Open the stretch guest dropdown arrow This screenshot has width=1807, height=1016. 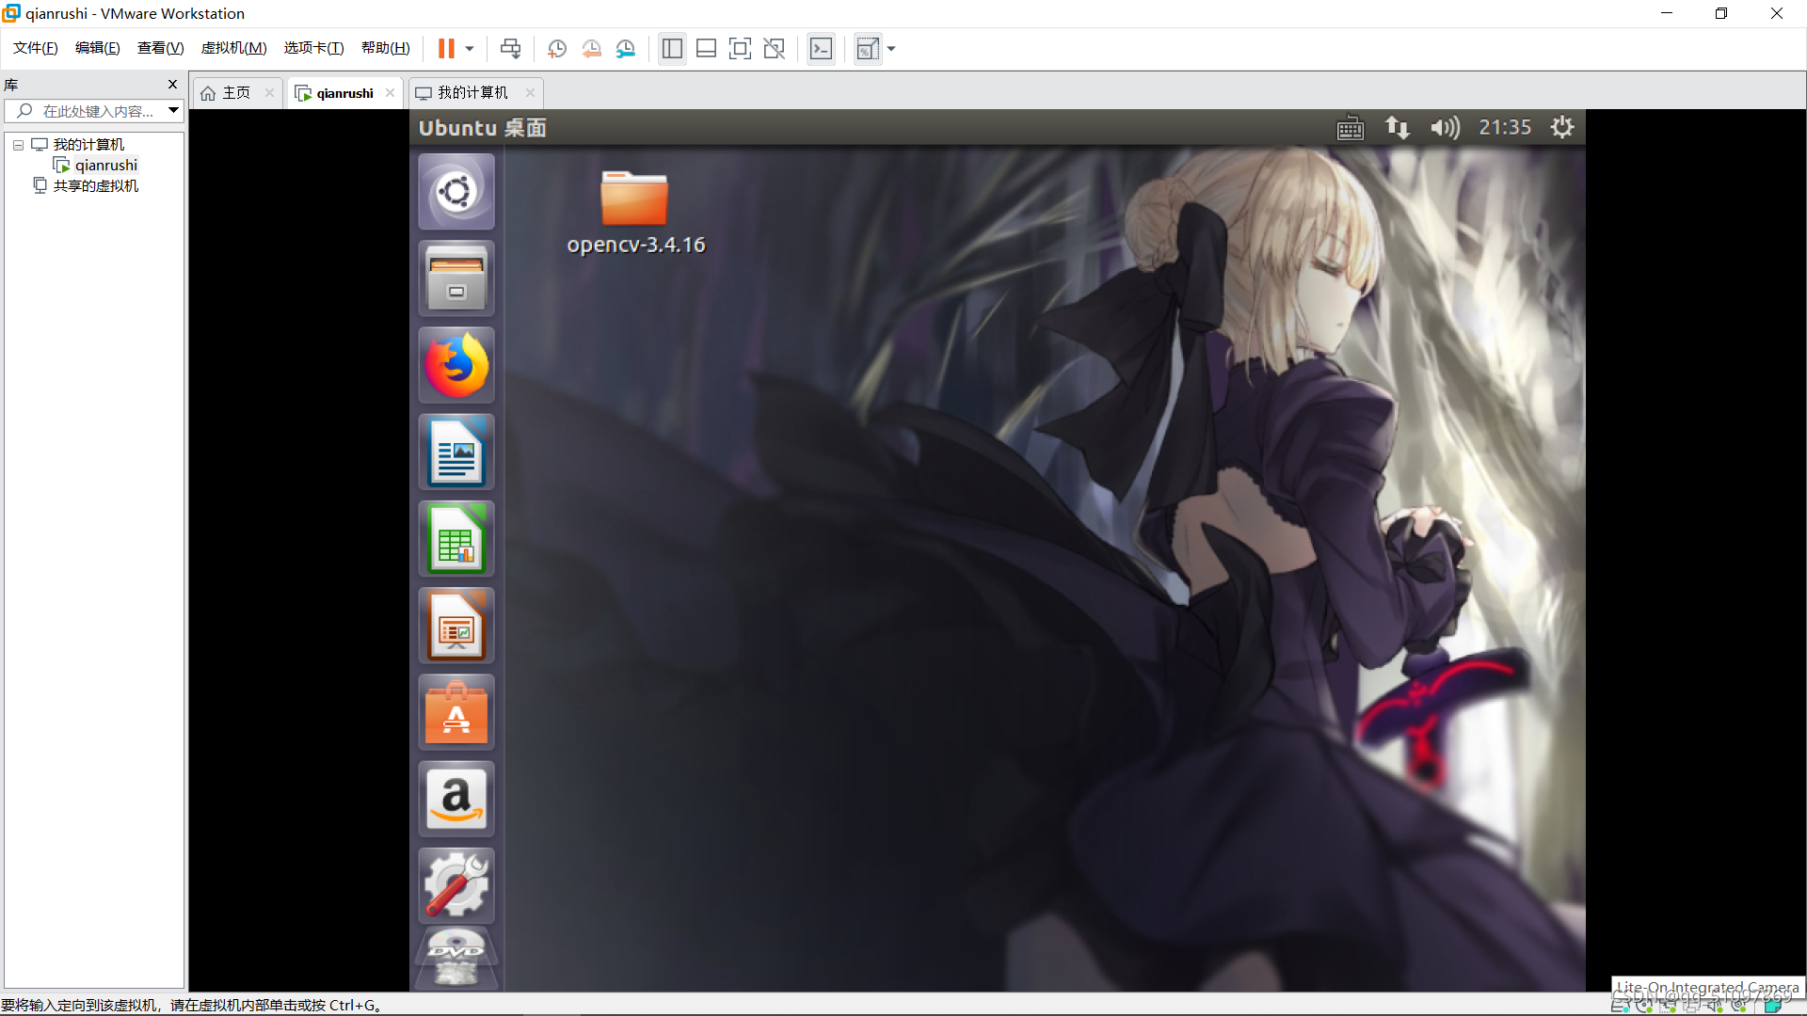click(891, 49)
